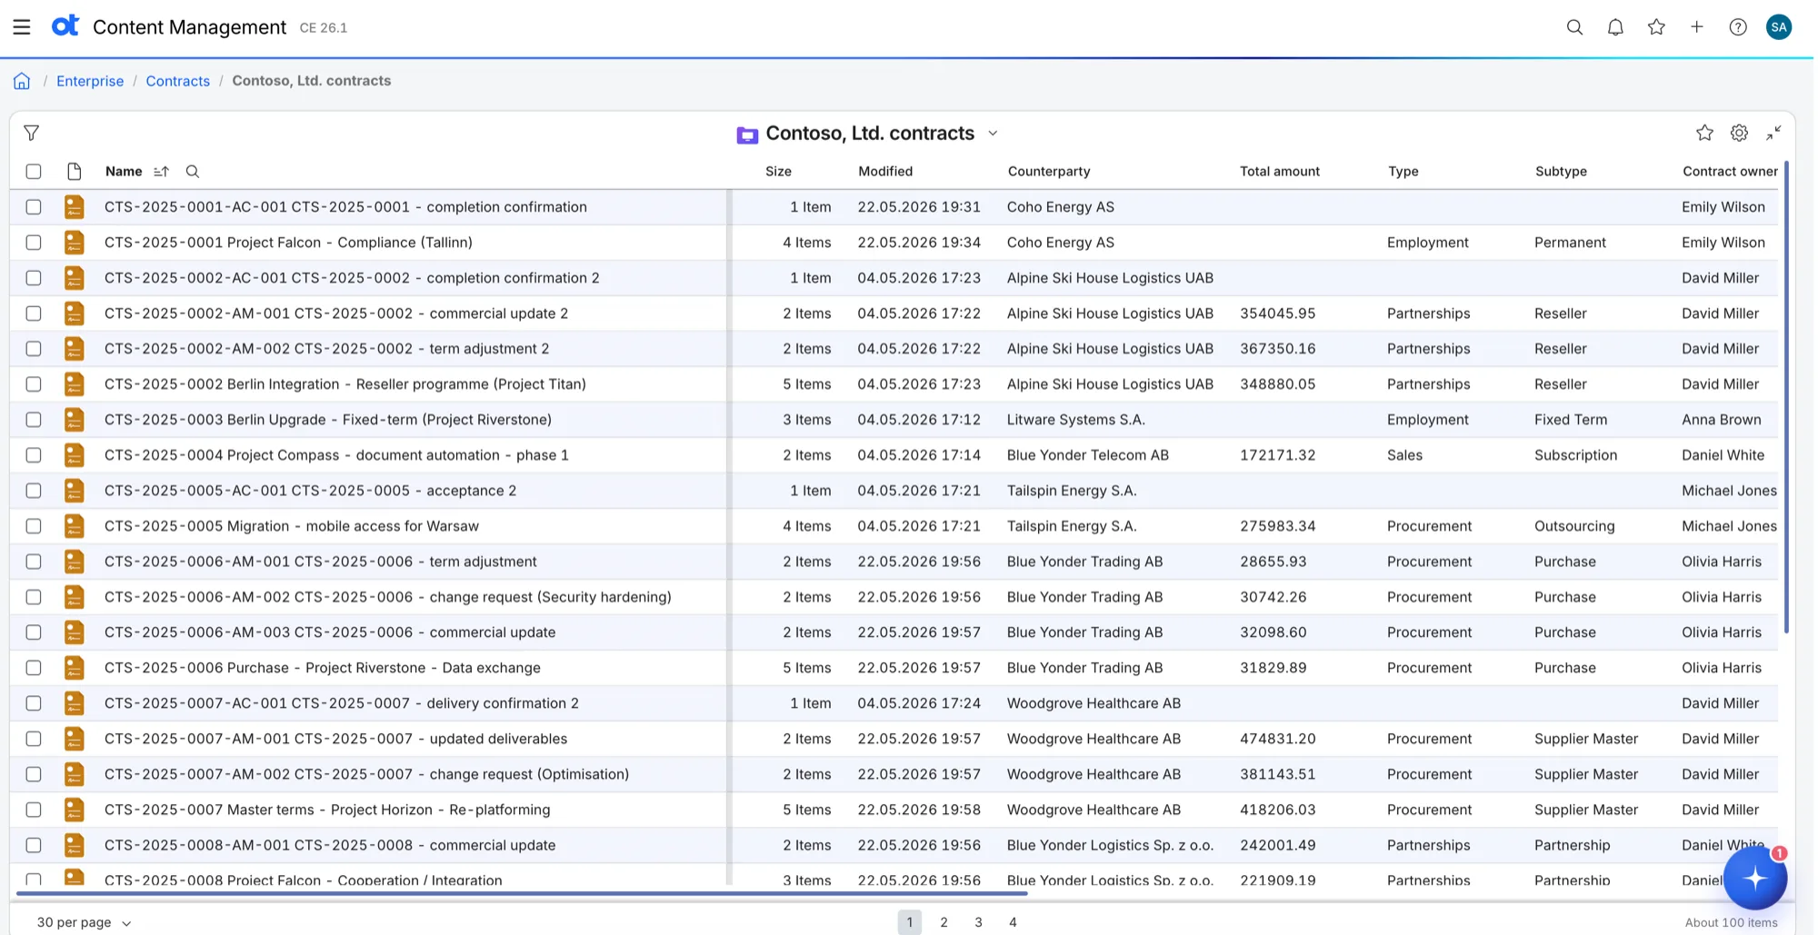Expand the Contoso, Ltd. contracts title dropdown
Viewport: 1818px width, 935px height.
pyautogui.click(x=993, y=134)
